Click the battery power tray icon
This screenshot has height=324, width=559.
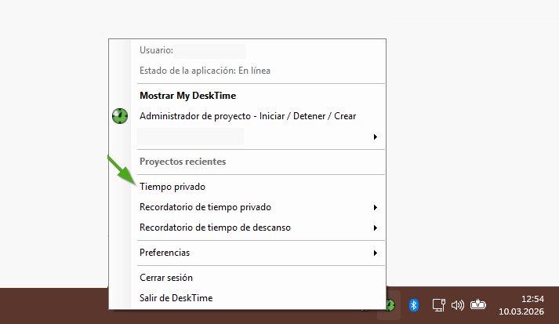(x=479, y=304)
